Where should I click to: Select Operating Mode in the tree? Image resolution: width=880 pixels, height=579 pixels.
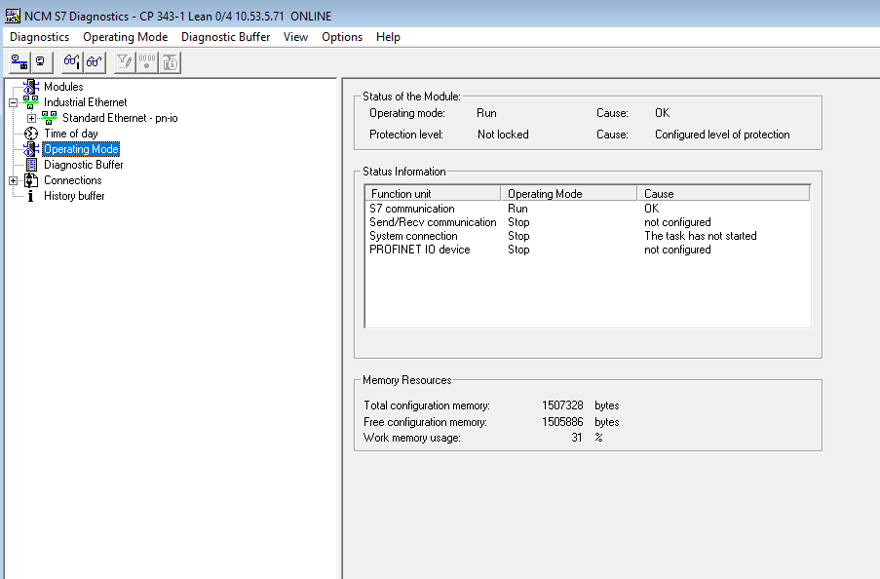pyautogui.click(x=81, y=149)
